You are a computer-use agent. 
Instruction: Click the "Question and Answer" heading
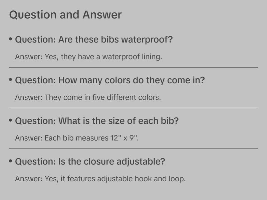pyautogui.click(x=65, y=15)
